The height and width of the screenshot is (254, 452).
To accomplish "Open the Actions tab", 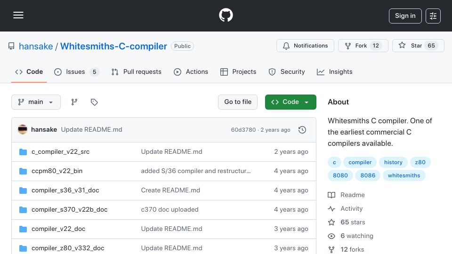I will [191, 71].
